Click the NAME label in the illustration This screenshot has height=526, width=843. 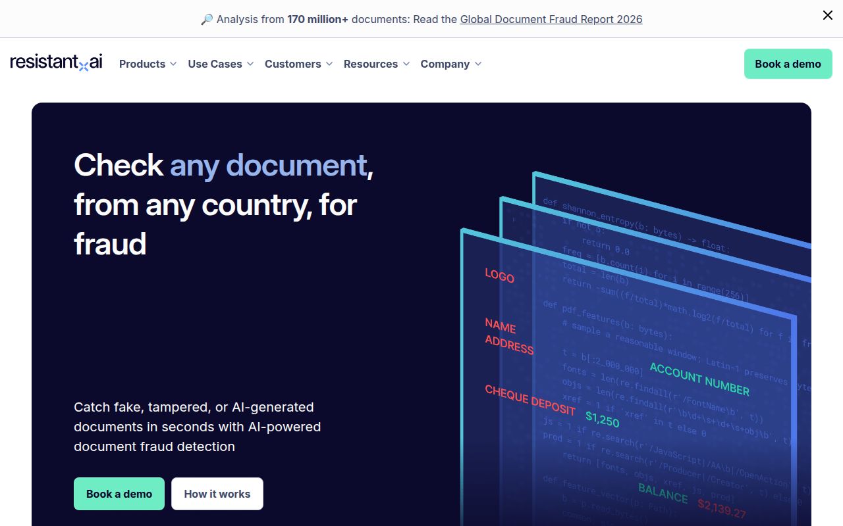(x=501, y=325)
